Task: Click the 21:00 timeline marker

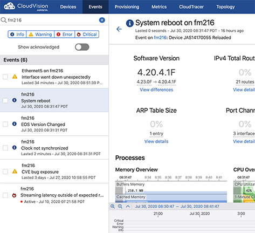Action: coord(158,214)
